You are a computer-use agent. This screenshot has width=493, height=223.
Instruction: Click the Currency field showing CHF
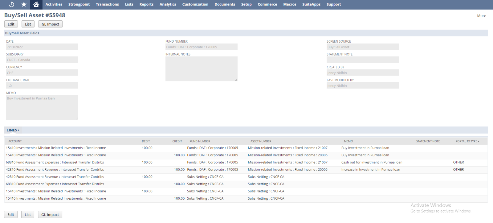[42, 73]
